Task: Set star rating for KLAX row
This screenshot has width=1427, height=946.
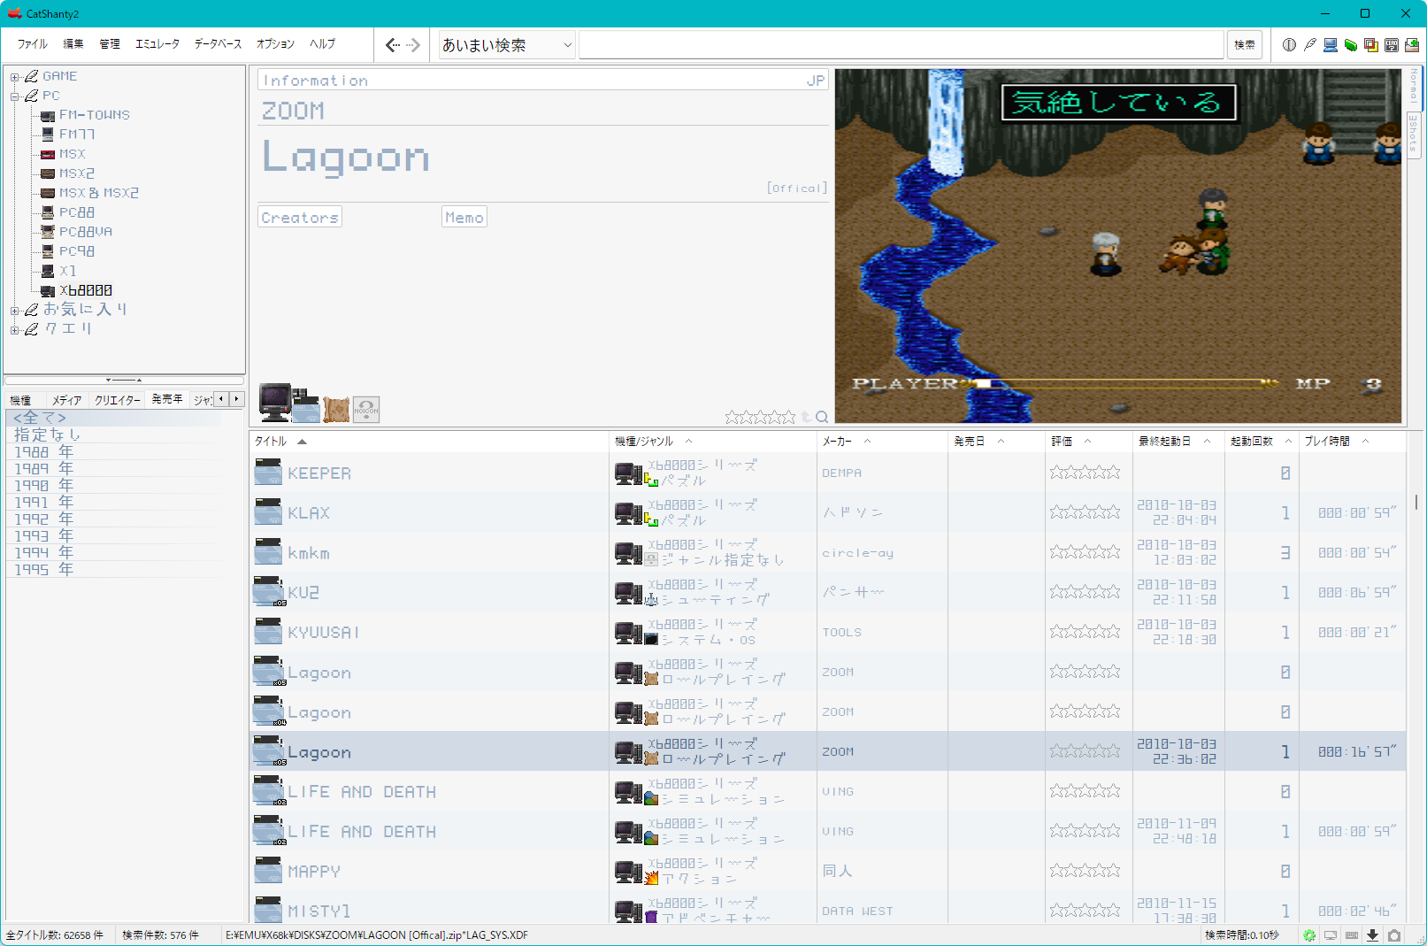Action: click(1086, 512)
